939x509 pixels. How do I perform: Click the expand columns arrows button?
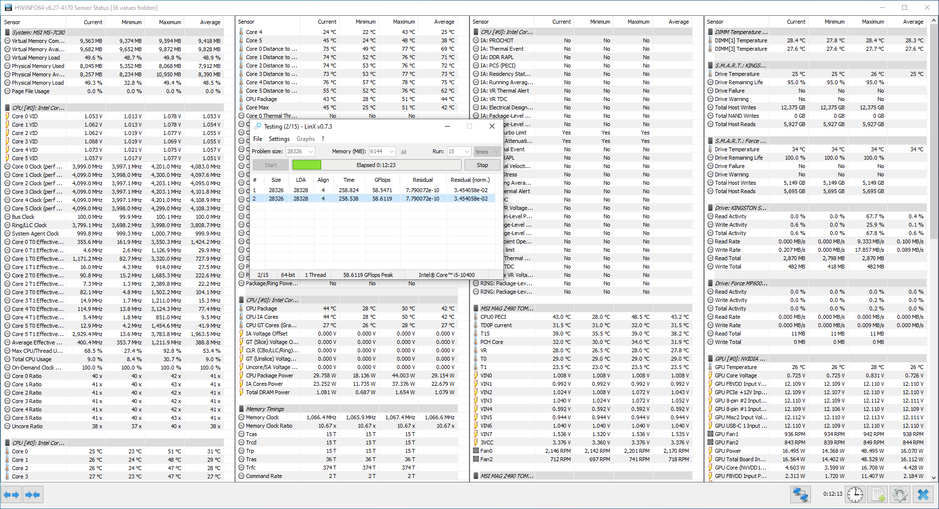click(x=11, y=495)
